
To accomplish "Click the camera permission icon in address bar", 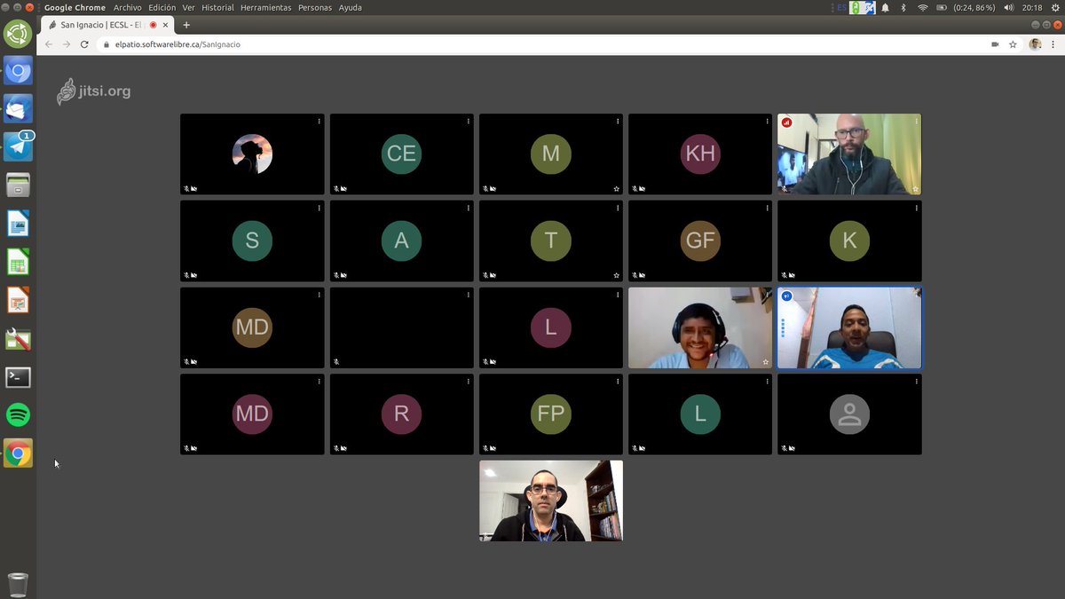I will tap(995, 44).
